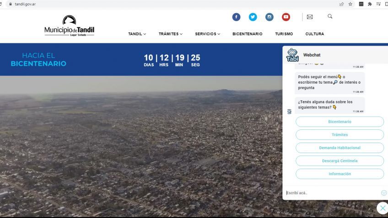Open the TURISMO menu item
This screenshot has height=218, width=388.
tap(284, 34)
